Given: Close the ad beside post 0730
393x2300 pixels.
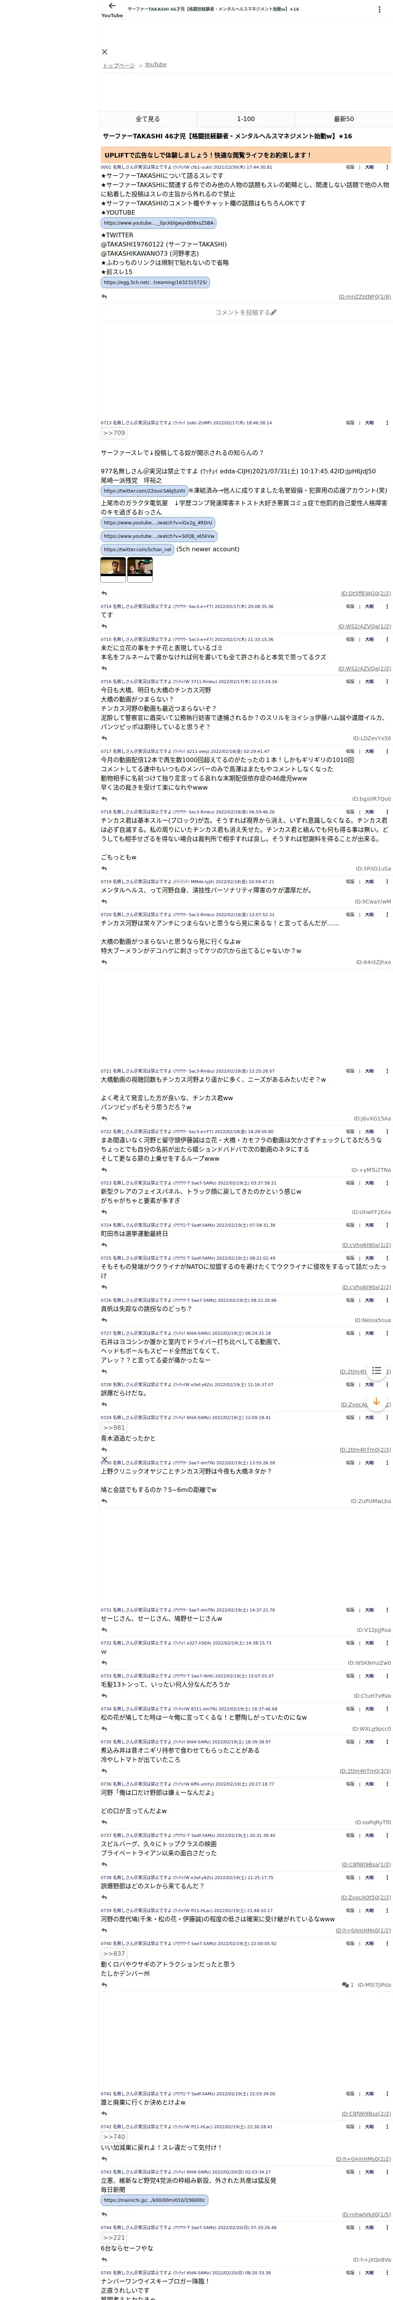Looking at the screenshot, I should click(x=105, y=1460).
